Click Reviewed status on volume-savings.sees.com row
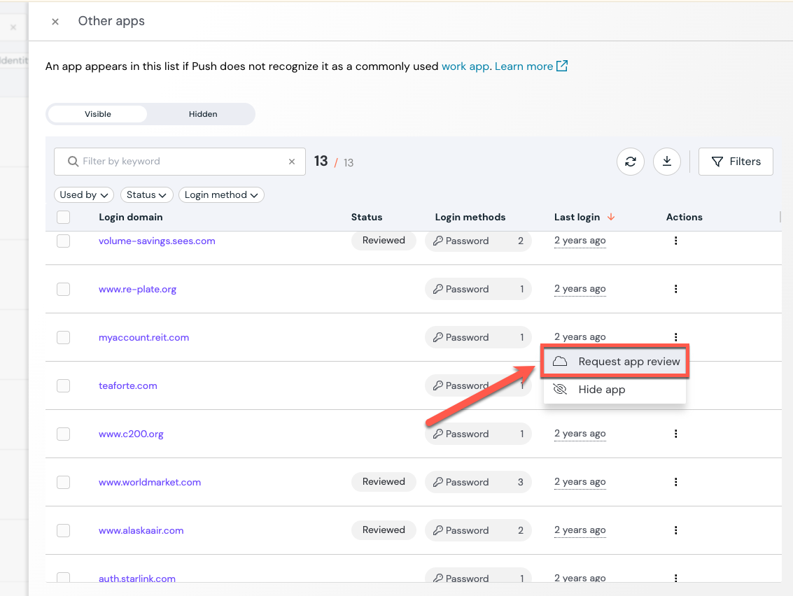The width and height of the screenshot is (793, 596). tap(384, 241)
